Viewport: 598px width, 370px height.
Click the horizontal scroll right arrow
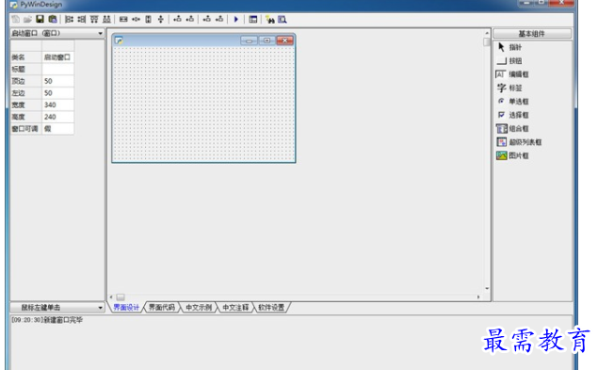click(x=478, y=297)
